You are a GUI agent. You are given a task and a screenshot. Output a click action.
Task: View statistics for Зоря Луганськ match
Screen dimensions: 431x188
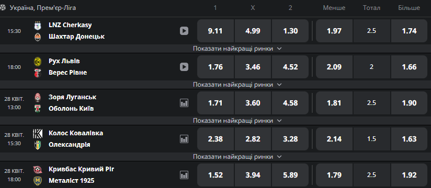[x=184, y=103]
